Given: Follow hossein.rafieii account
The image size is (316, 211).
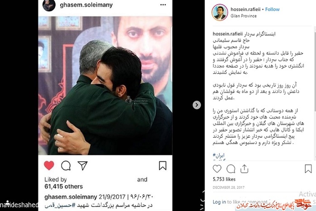Looking at the screenshot, I should tap(272, 9).
